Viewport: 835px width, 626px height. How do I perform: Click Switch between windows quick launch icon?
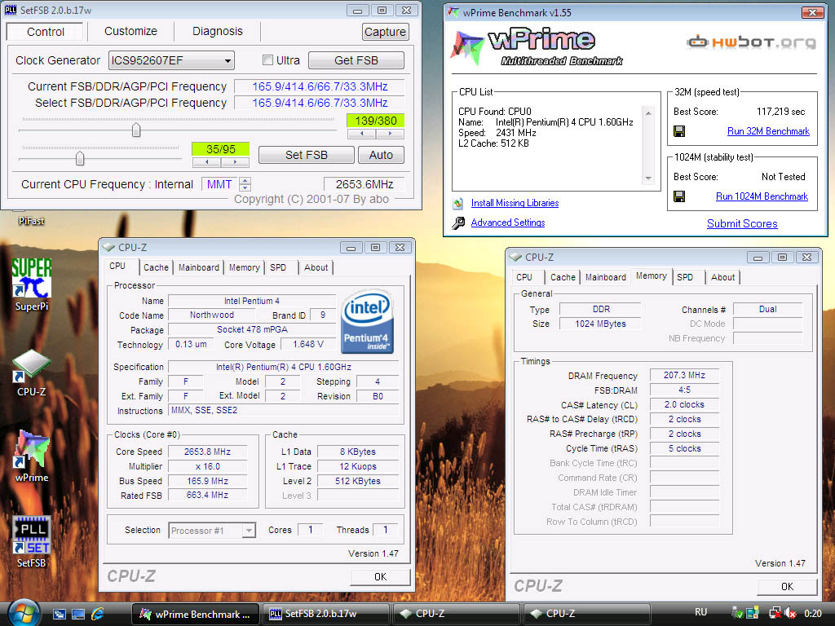[x=59, y=615]
